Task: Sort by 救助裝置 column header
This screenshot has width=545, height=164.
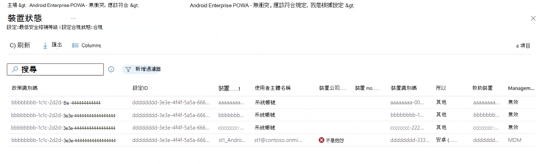Action: [x=482, y=88]
